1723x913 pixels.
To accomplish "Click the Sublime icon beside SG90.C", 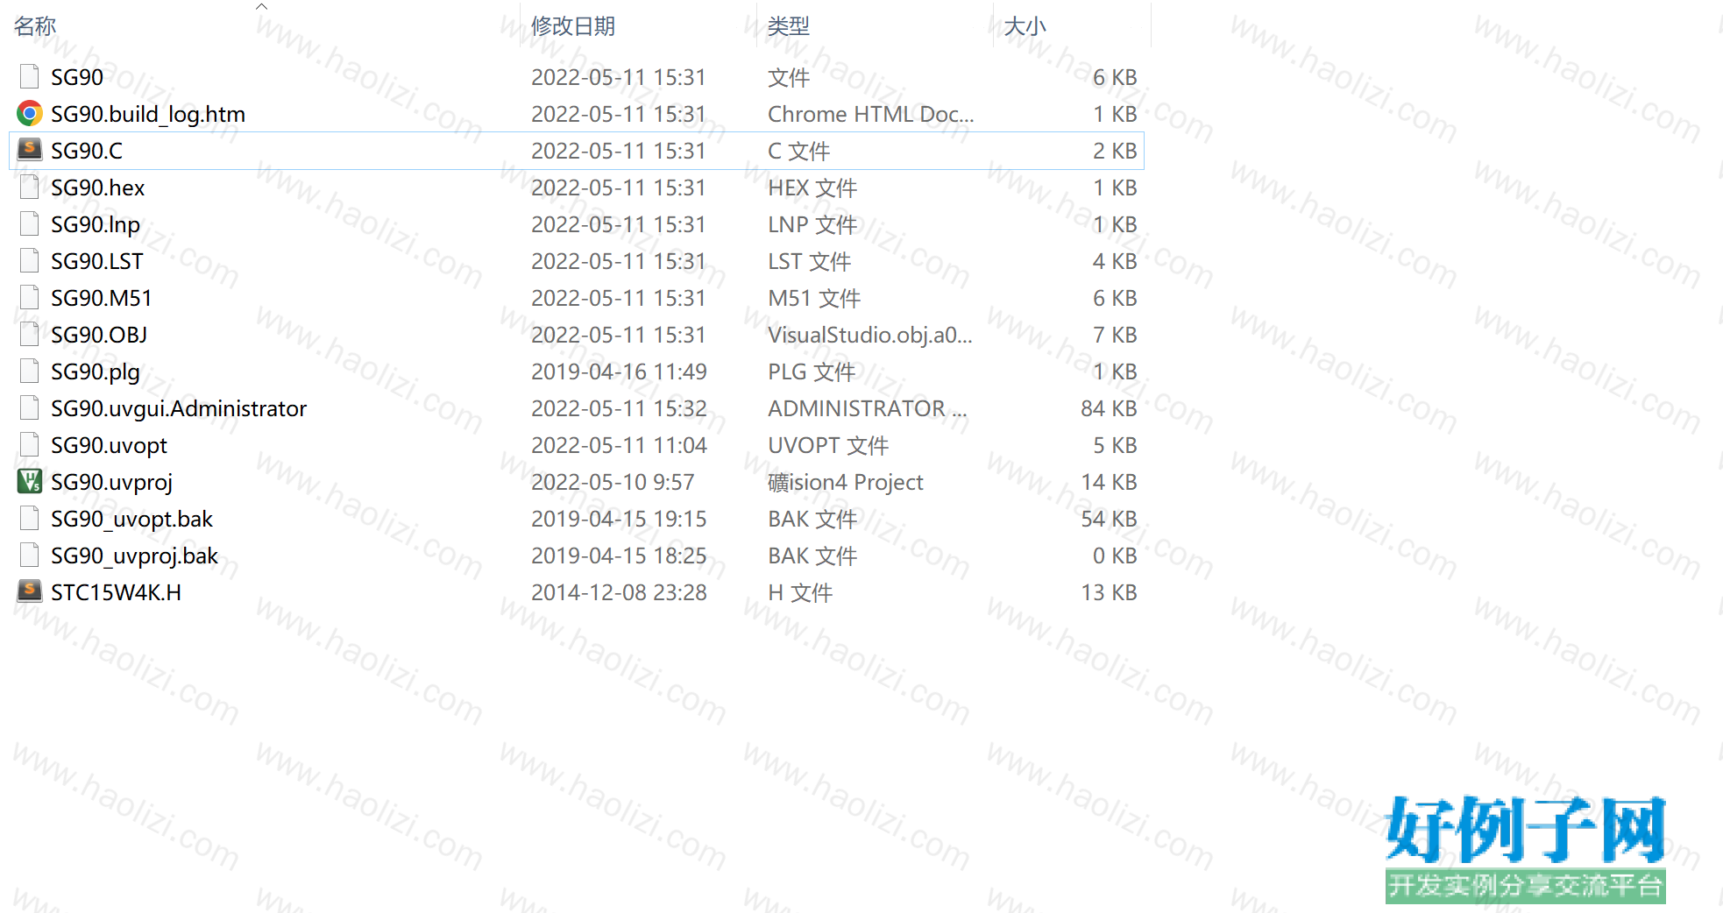I will tap(29, 150).
